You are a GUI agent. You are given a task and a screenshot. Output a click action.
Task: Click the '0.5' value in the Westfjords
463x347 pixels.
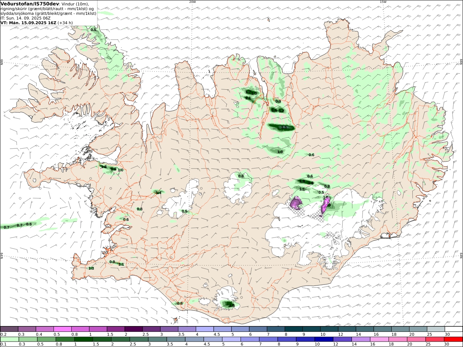[x=93, y=30]
